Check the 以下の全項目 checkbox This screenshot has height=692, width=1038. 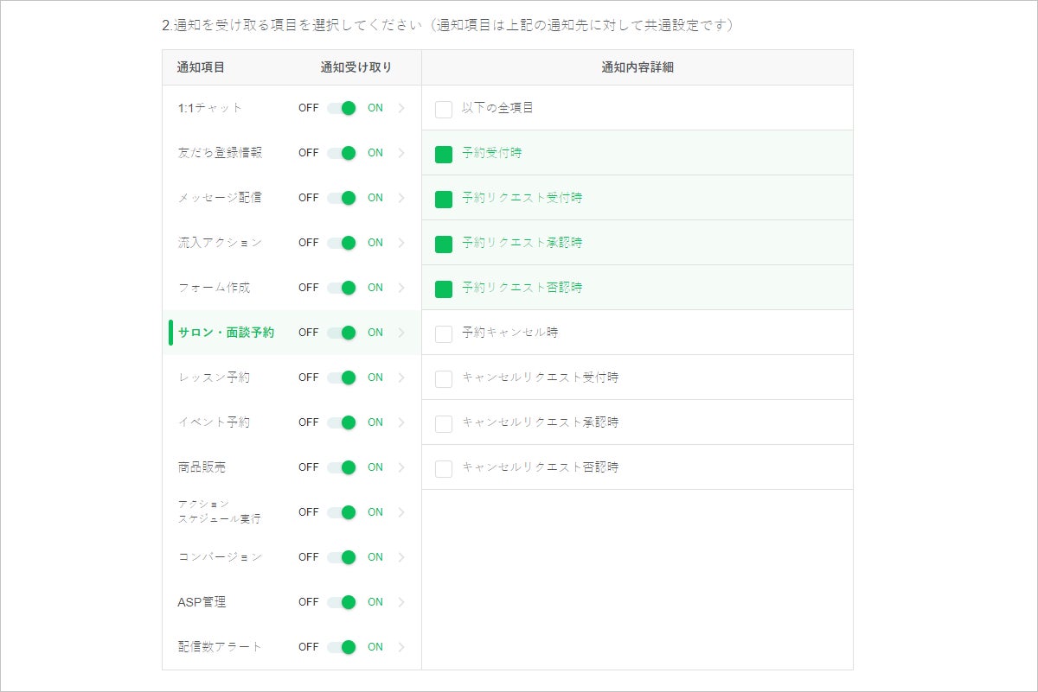click(x=444, y=109)
